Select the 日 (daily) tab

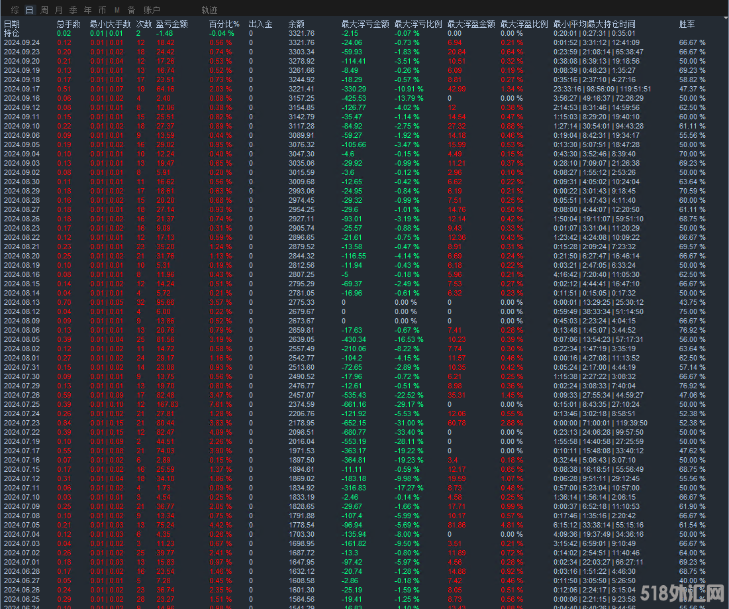point(29,10)
